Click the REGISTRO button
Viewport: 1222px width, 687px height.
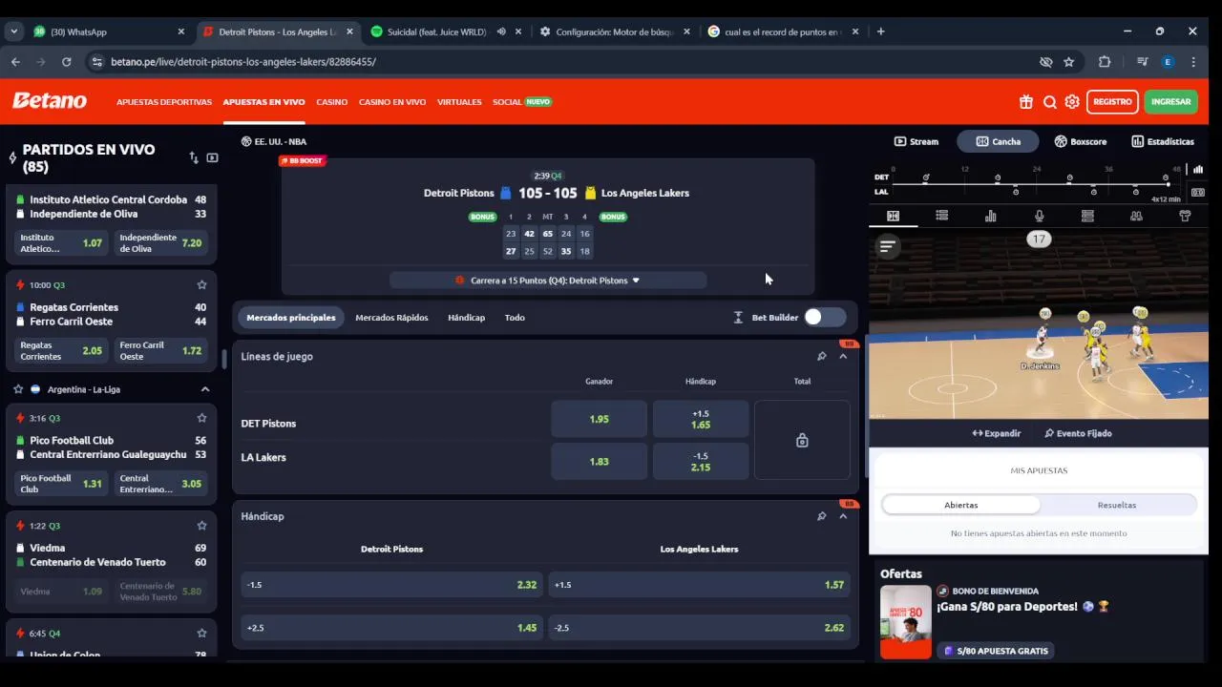1112,102
